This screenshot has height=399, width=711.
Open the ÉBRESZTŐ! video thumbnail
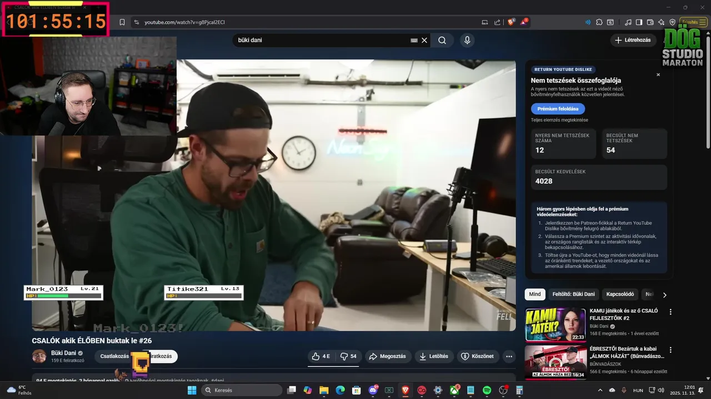pyautogui.click(x=555, y=362)
